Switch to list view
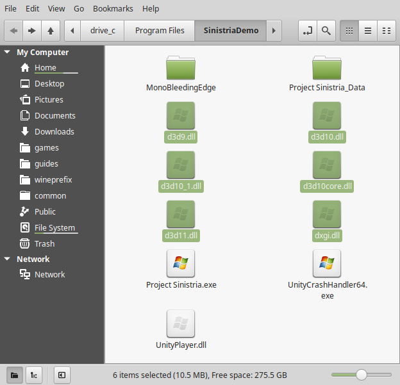Viewport: 400px width, 385px height. [x=368, y=31]
